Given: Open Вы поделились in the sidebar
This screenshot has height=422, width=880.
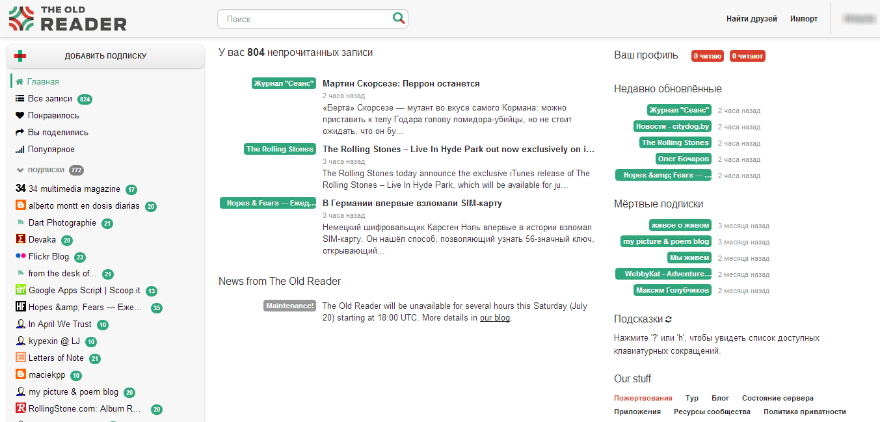Looking at the screenshot, I should 58,133.
